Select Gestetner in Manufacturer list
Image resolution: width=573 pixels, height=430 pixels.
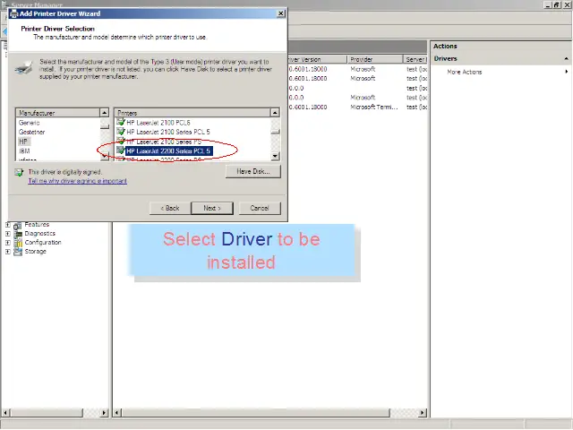[32, 132]
